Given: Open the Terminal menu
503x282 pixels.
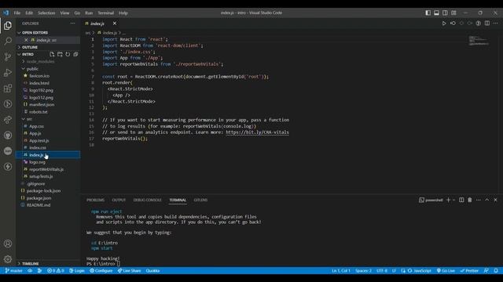Looking at the screenshot, I should coord(106,13).
